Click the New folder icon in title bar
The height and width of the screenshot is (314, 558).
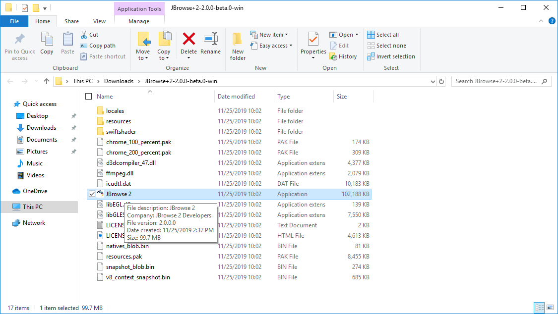tap(36, 7)
